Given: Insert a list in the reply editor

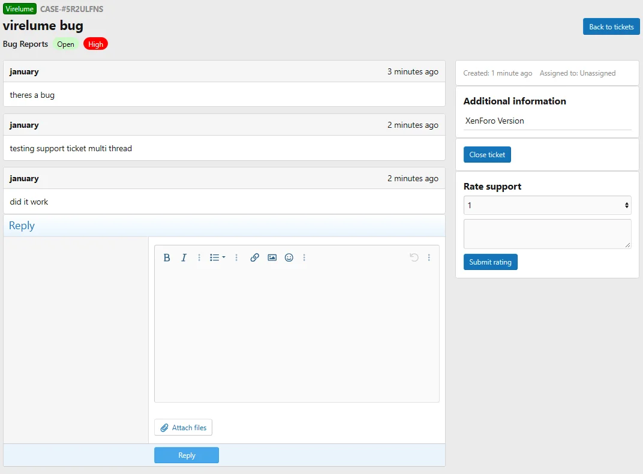Looking at the screenshot, I should tap(214, 257).
